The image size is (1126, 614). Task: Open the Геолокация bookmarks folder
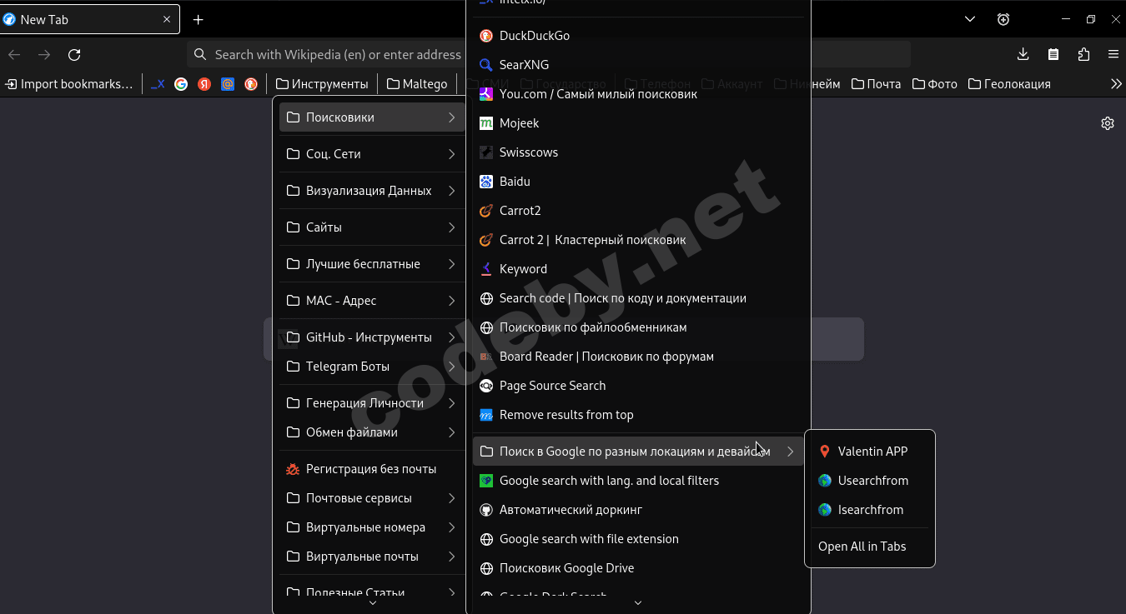point(1009,84)
